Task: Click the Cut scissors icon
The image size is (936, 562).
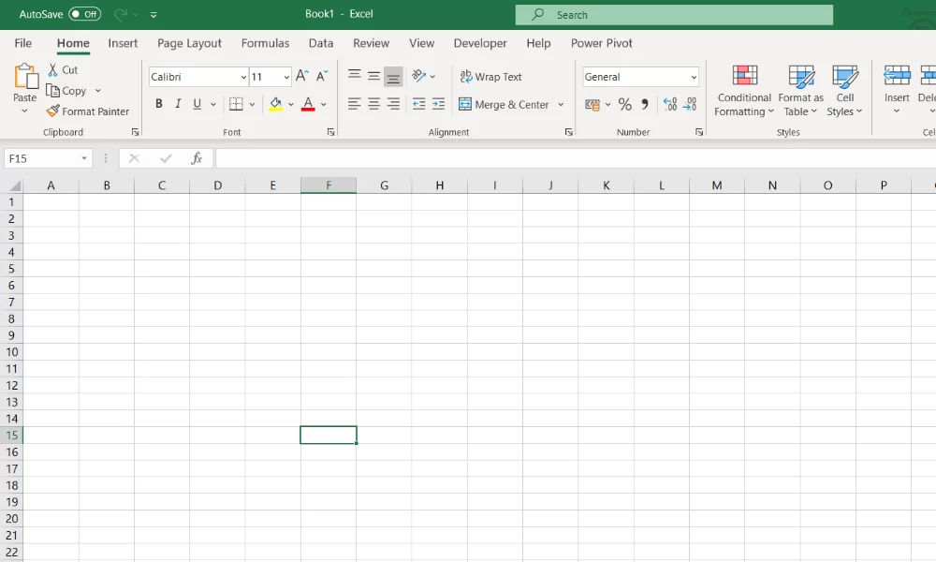Action: 53,70
